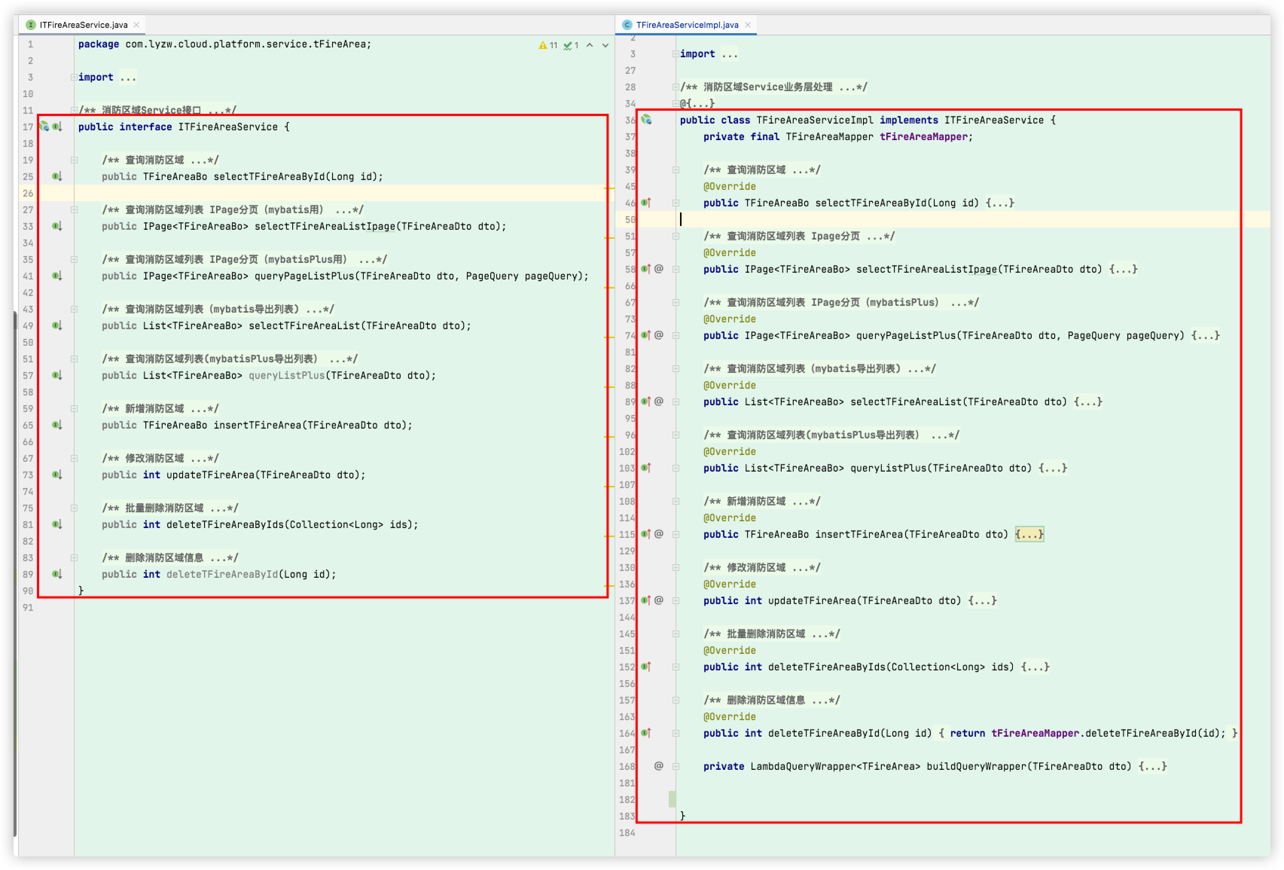Click package statement on interface line 1

click(x=224, y=44)
